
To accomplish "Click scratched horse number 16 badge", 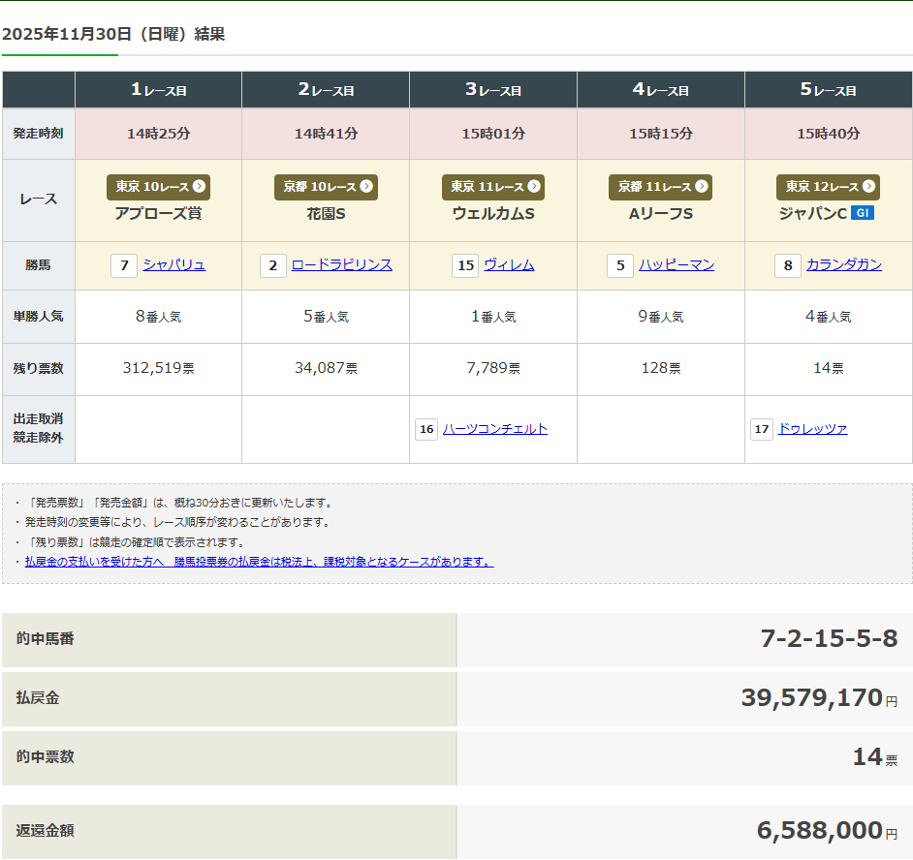I will point(426,429).
